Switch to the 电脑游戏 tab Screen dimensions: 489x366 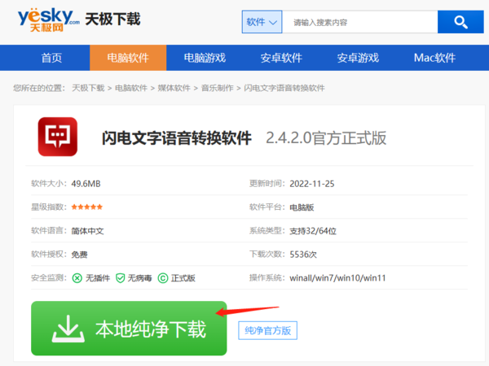[x=204, y=58]
